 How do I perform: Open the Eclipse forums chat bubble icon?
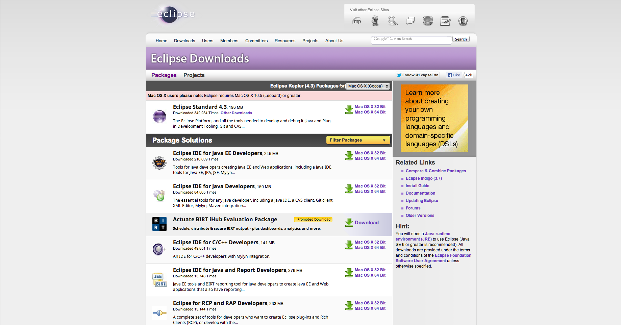pyautogui.click(x=410, y=21)
